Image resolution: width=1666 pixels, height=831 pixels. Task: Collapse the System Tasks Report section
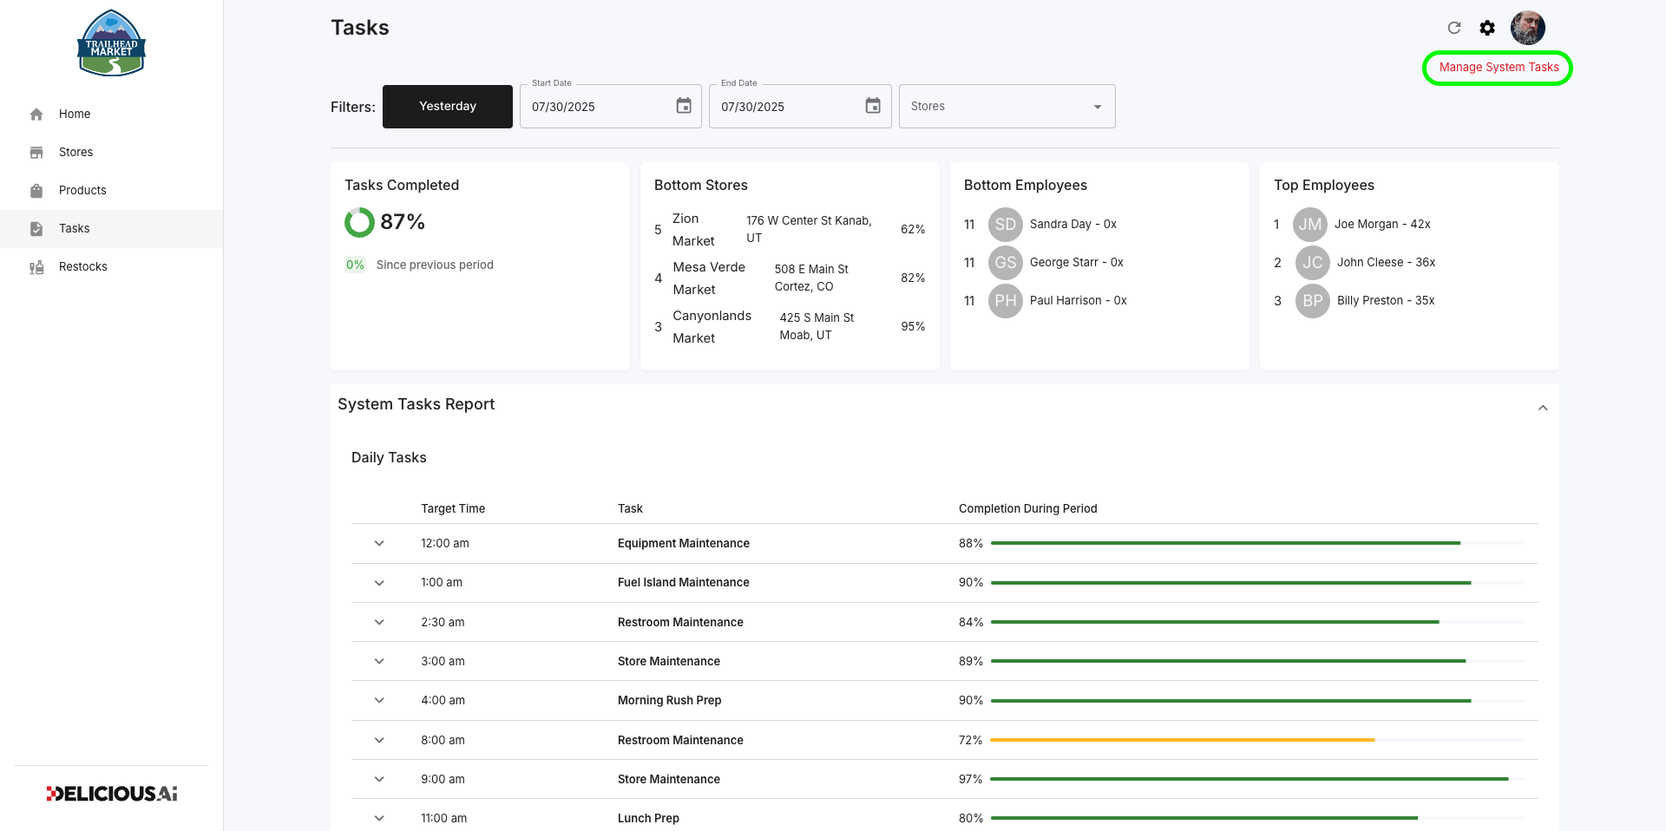[1543, 408]
